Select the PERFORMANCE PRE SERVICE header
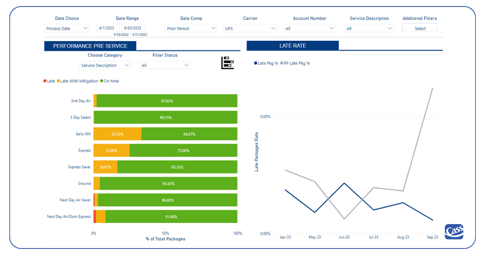 (90, 46)
